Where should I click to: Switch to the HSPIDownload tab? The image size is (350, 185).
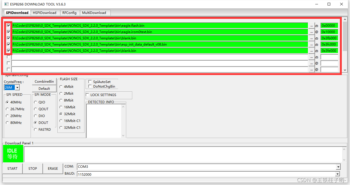click(x=44, y=13)
